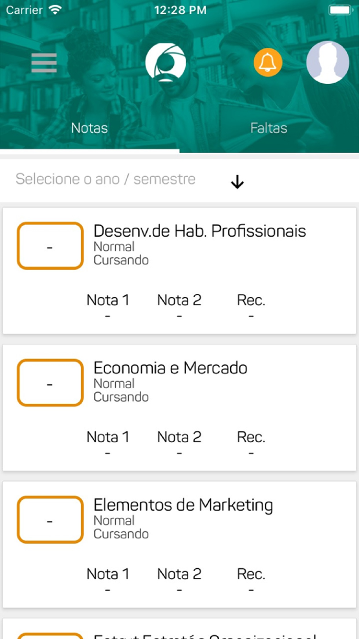Select the Cursando status on Economia e Mercado
359x639 pixels.
tap(121, 397)
